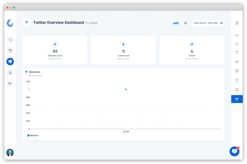Click the Twitter icon above Listed Count
The height and width of the screenshot is (164, 247).
click(x=123, y=44)
